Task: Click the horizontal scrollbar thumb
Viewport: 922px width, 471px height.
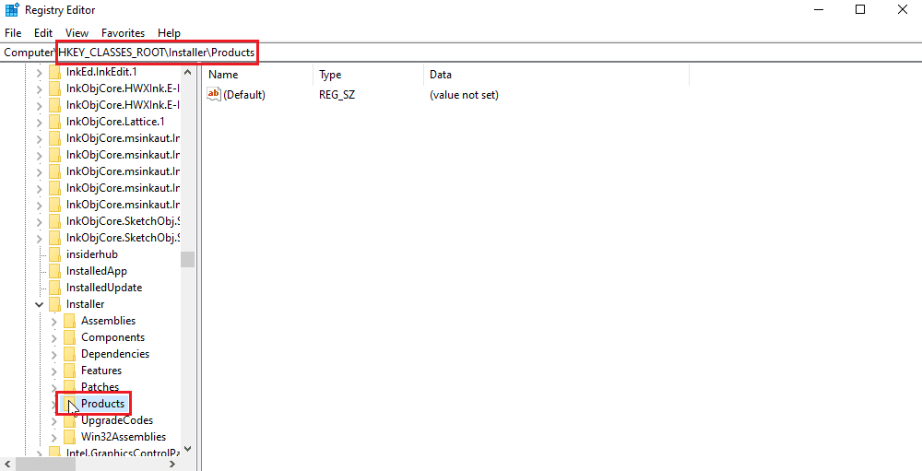Action: pos(46,464)
